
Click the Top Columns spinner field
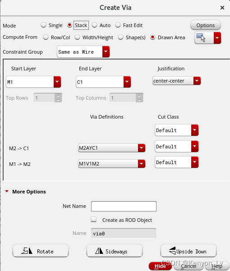point(126,98)
